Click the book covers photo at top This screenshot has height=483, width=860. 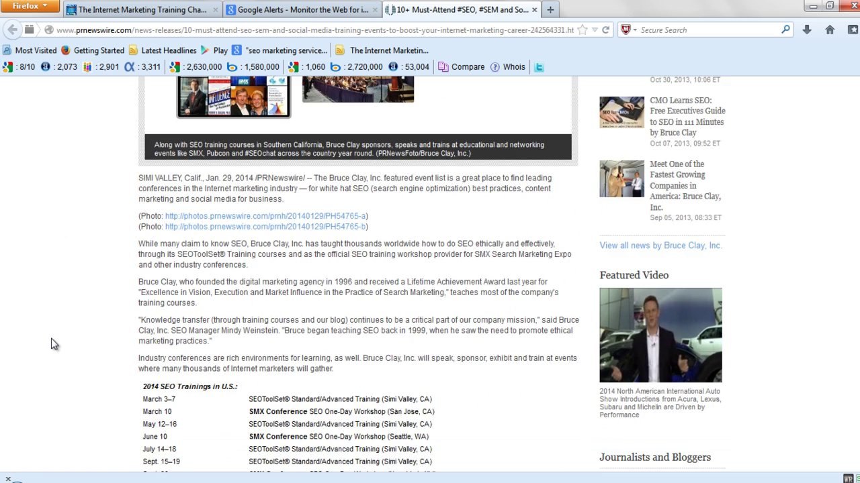pos(233,97)
